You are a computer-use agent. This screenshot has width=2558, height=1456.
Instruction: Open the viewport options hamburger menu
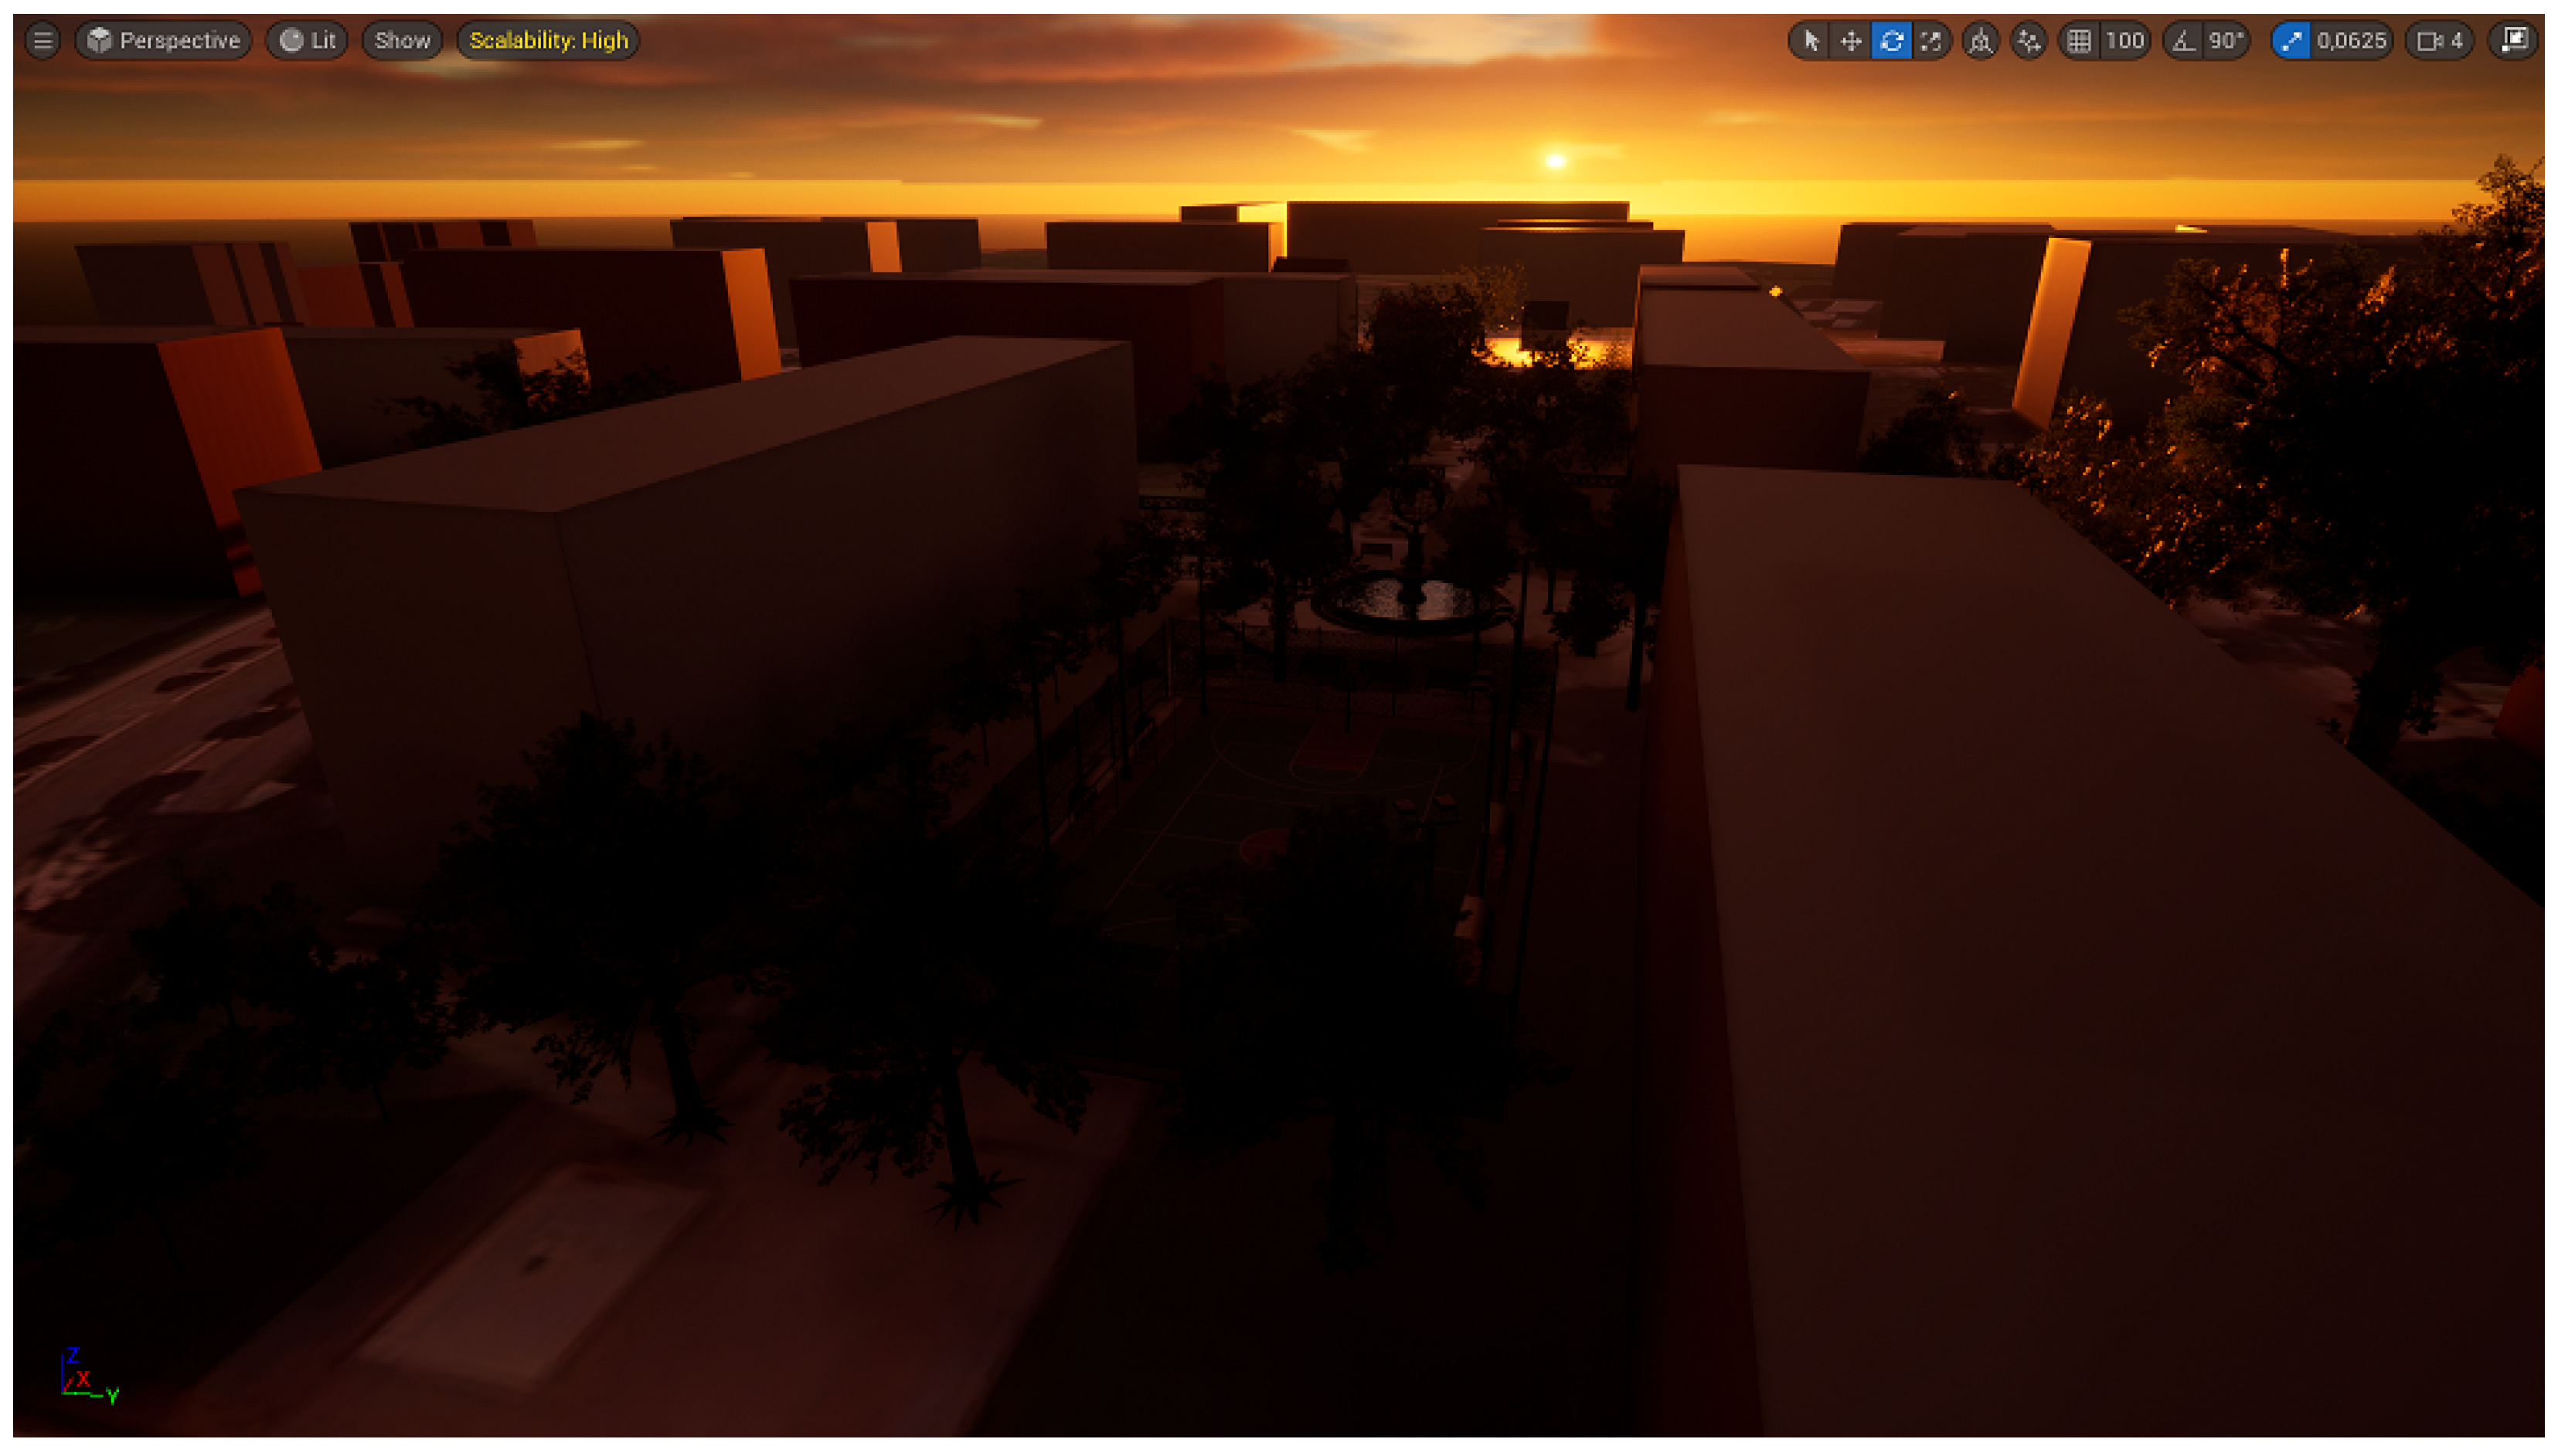(x=42, y=41)
